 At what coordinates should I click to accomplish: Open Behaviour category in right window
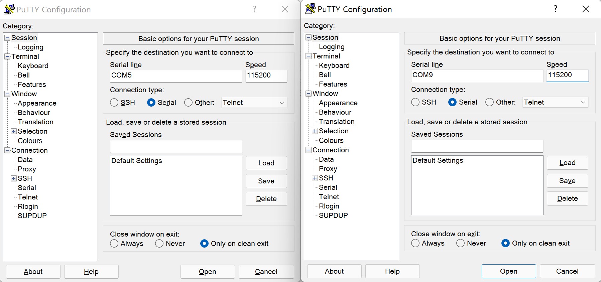(x=335, y=112)
